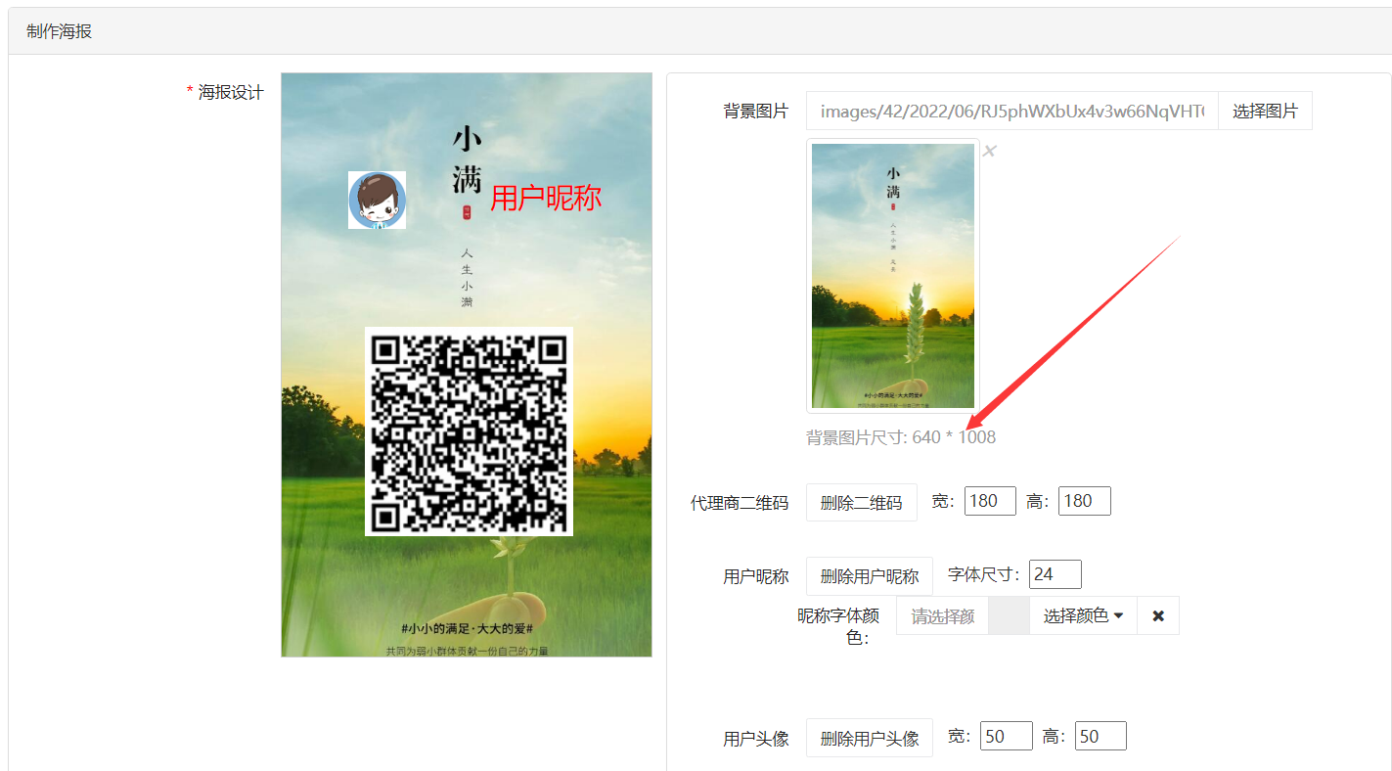Click the QR code height field showing 180

[1085, 501]
